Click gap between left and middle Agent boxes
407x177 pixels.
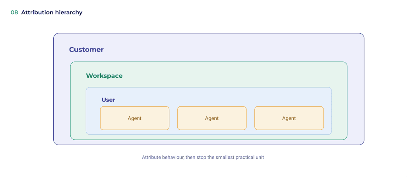tap(173, 118)
